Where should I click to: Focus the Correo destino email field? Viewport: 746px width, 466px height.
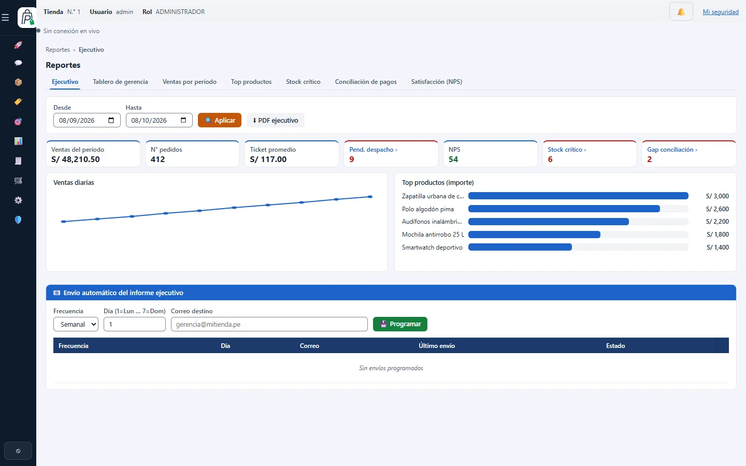(269, 324)
